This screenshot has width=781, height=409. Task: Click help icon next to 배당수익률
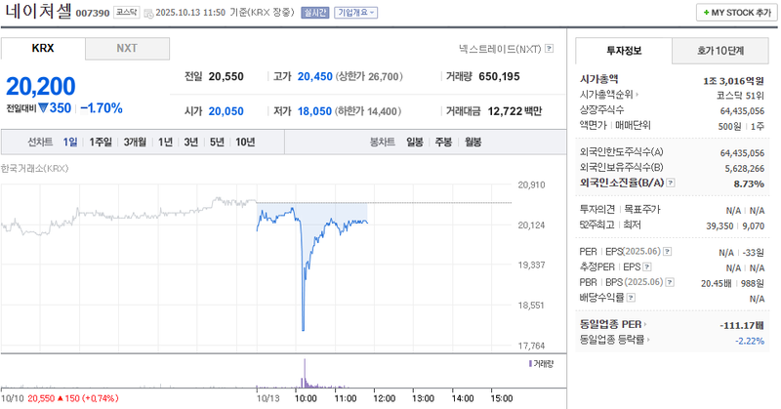pos(631,298)
